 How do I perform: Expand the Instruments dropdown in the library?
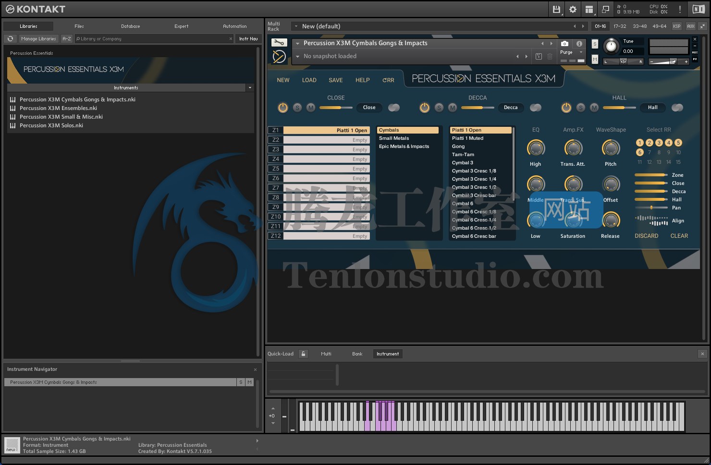click(250, 88)
